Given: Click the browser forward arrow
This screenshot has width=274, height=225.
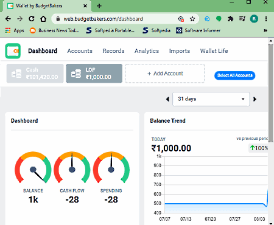Looking at the screenshot, I should click(x=19, y=19).
